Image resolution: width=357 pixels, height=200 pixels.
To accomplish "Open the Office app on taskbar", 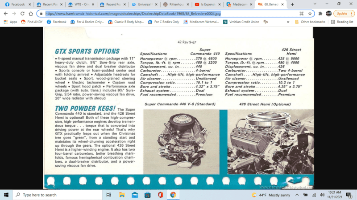I will [160, 195].
